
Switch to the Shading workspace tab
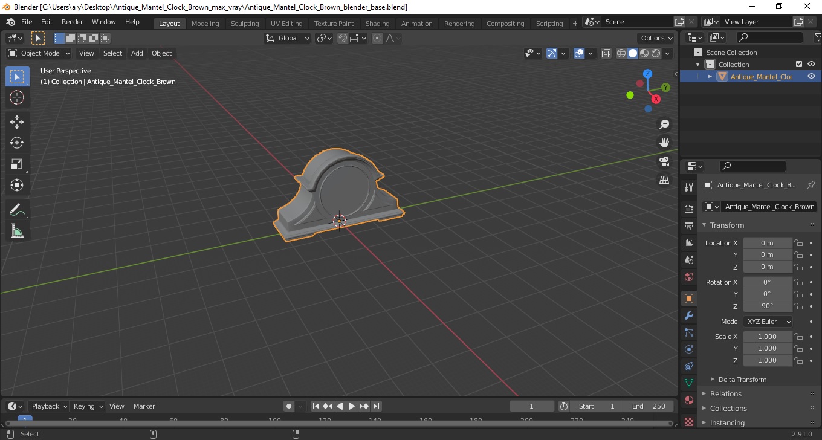pos(378,24)
